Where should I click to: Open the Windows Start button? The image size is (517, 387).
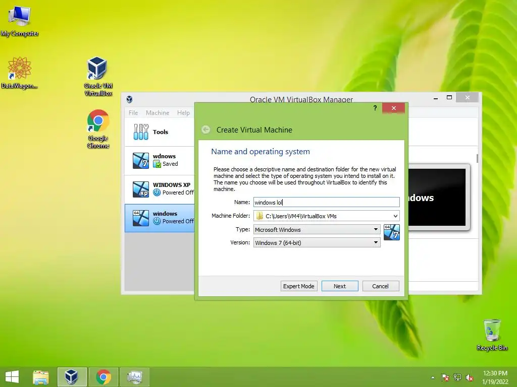(x=12, y=377)
